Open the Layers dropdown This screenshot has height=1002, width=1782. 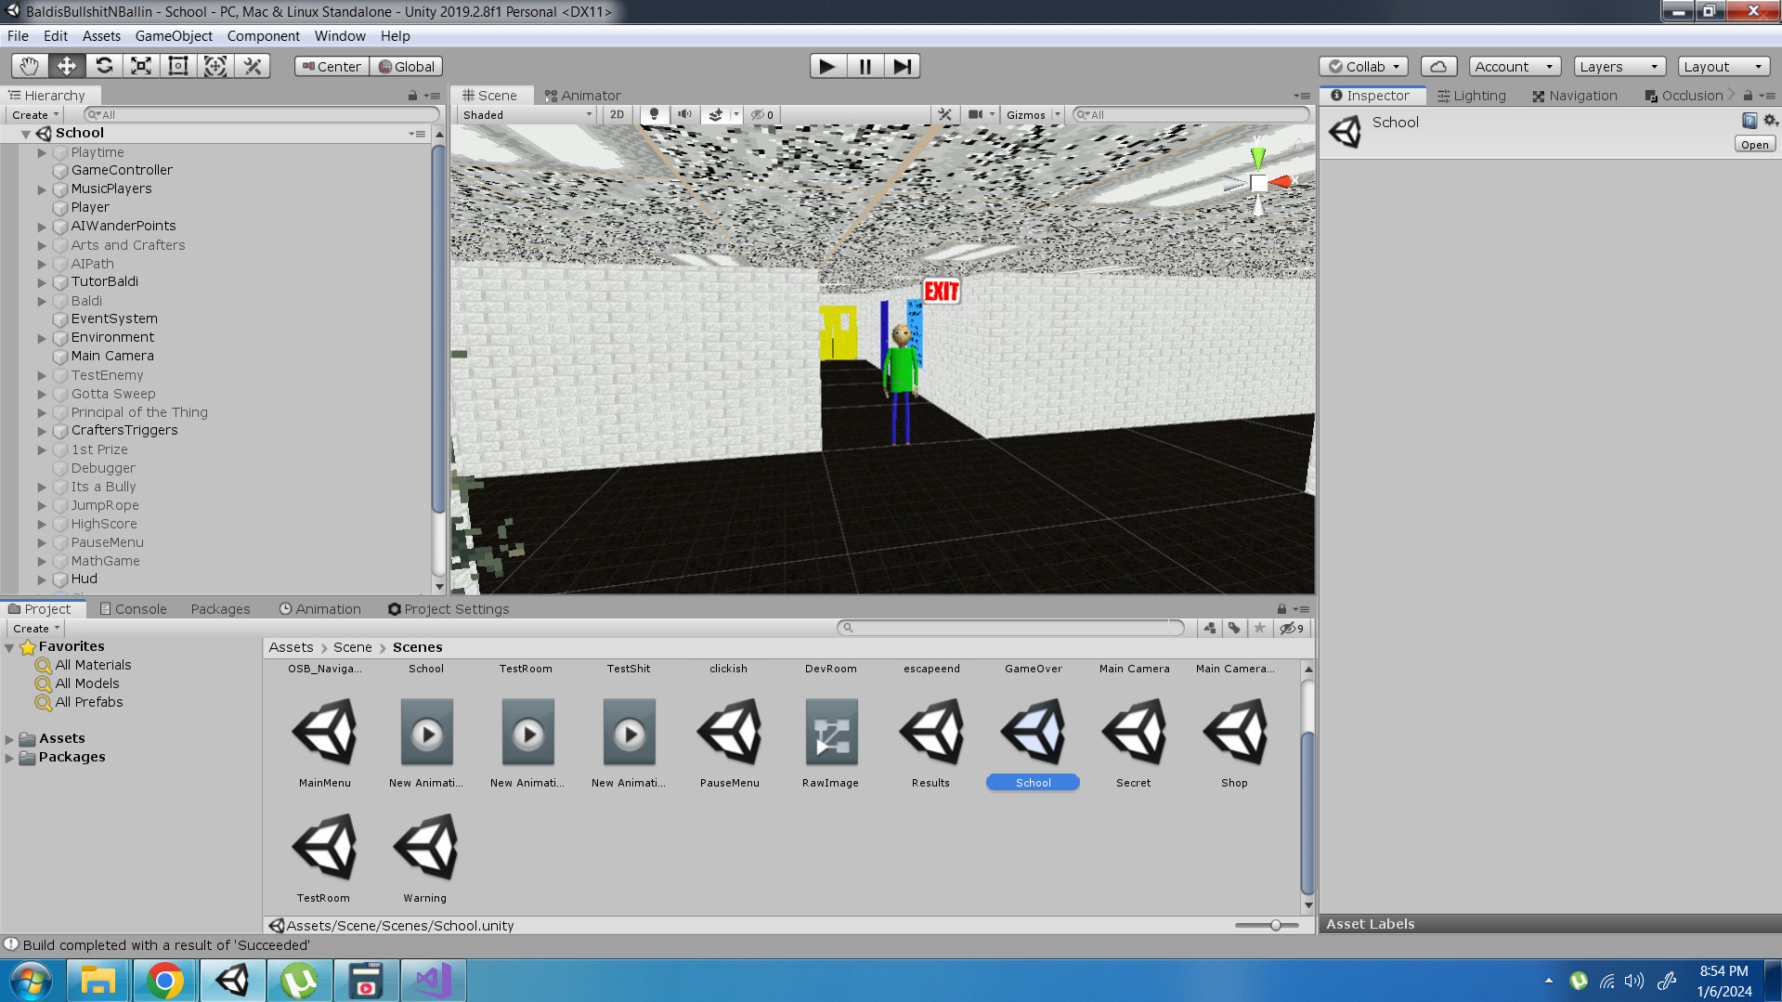tap(1619, 66)
